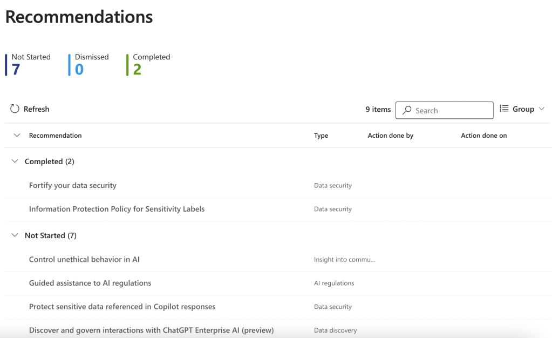Click the Group list icon
The width and height of the screenshot is (552, 338).
(x=504, y=109)
